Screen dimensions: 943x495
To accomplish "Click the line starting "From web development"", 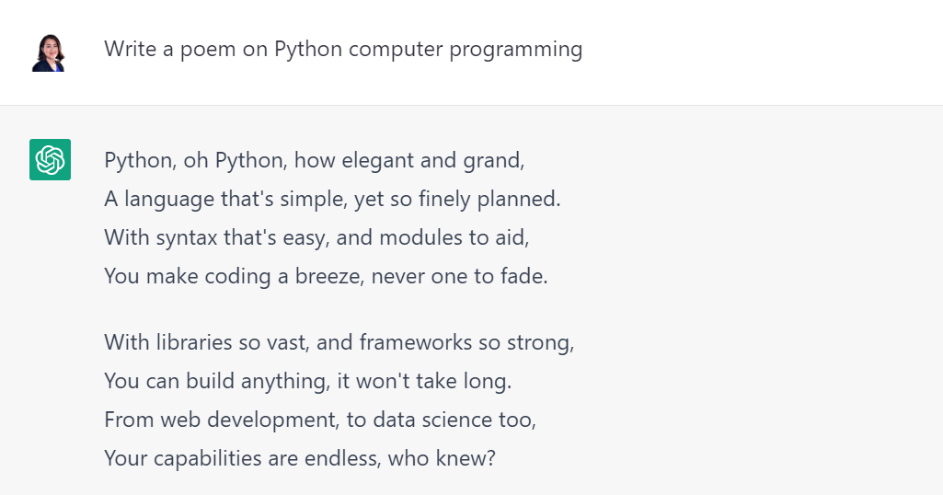I will (x=319, y=420).
